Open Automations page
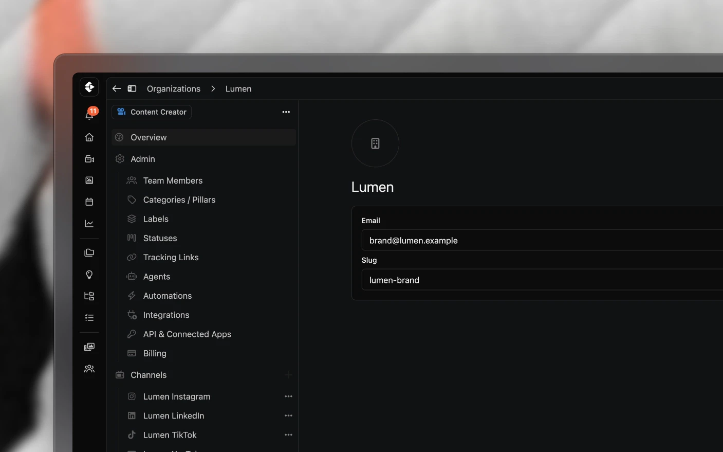Screen dimensions: 723x452 (168, 296)
